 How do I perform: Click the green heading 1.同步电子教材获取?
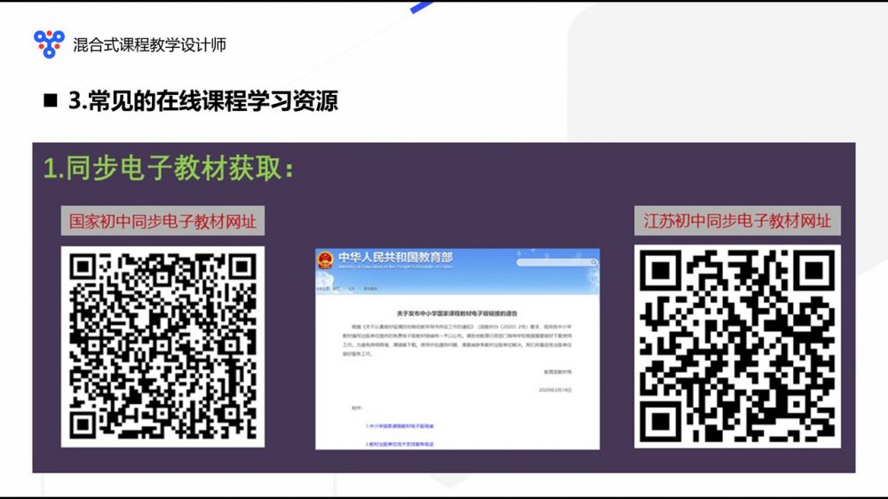[169, 169]
